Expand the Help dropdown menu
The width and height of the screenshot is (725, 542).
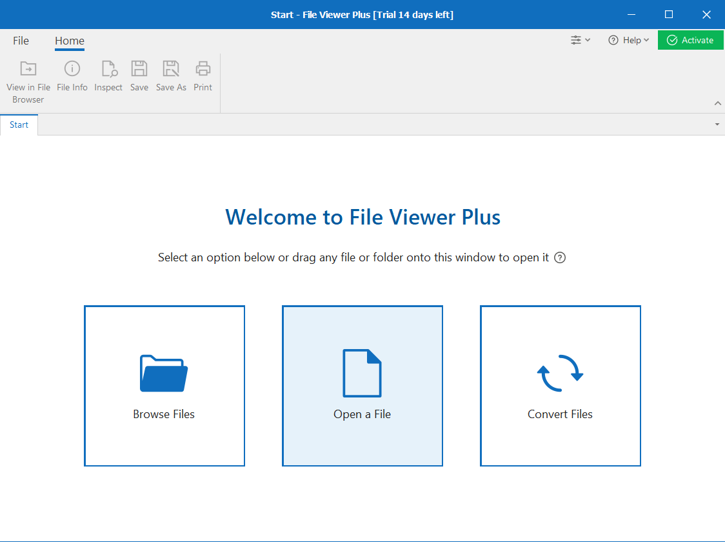629,40
